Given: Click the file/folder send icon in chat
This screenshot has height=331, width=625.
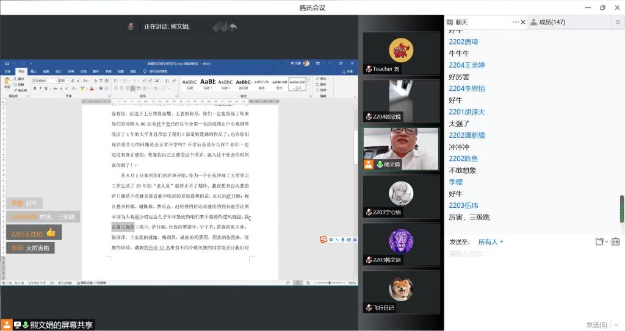Looking at the screenshot, I should tap(600, 242).
